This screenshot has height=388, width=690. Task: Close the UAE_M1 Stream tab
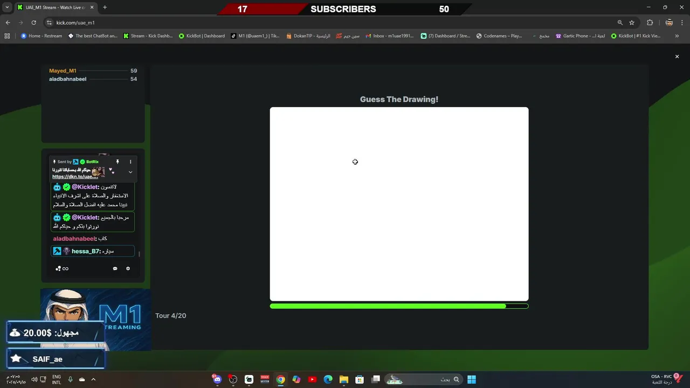click(x=92, y=8)
